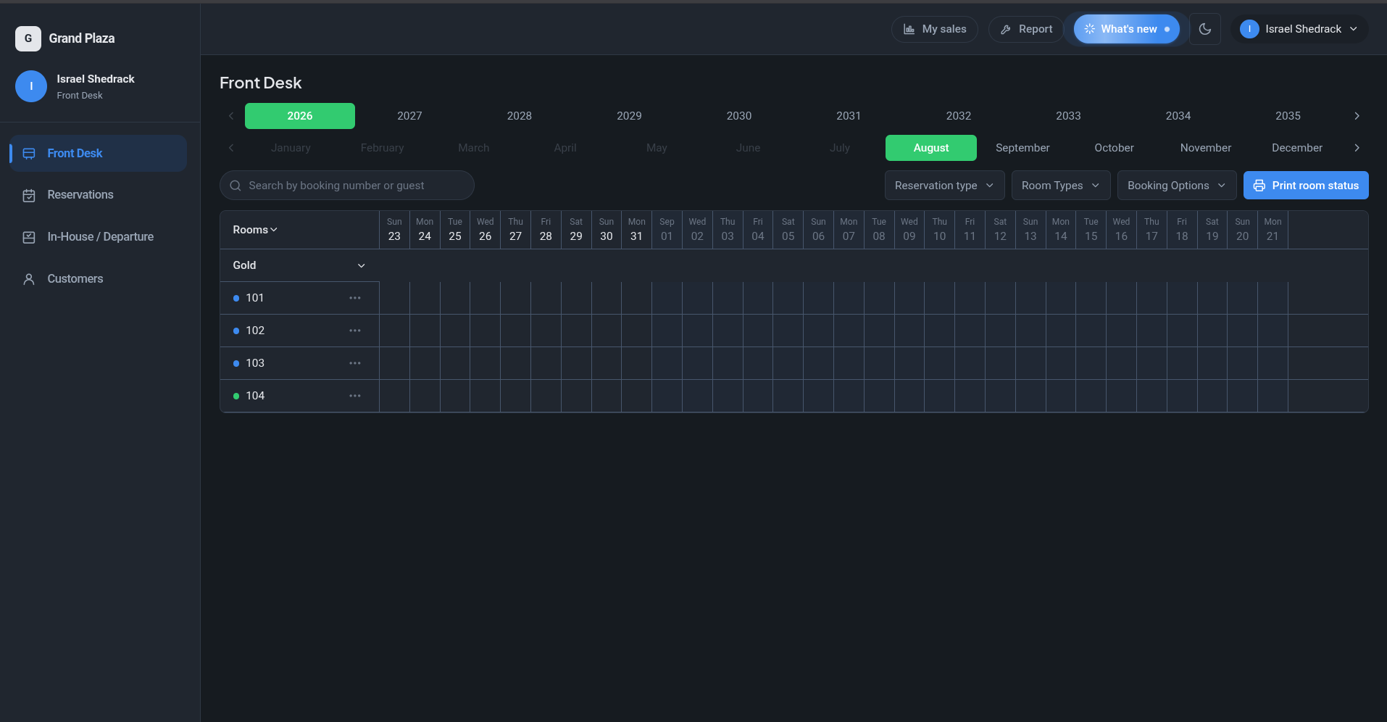Open In-House / Departure page
The width and height of the screenshot is (1387, 722).
99,237
